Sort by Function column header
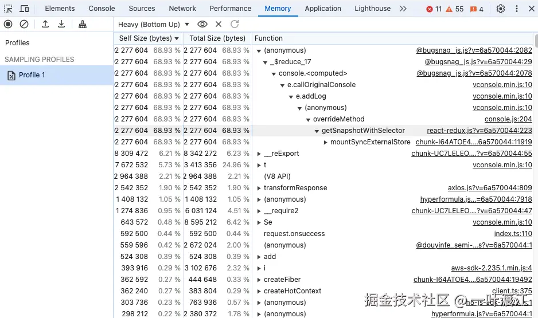Viewport: 538px width, 318px height. click(392, 38)
